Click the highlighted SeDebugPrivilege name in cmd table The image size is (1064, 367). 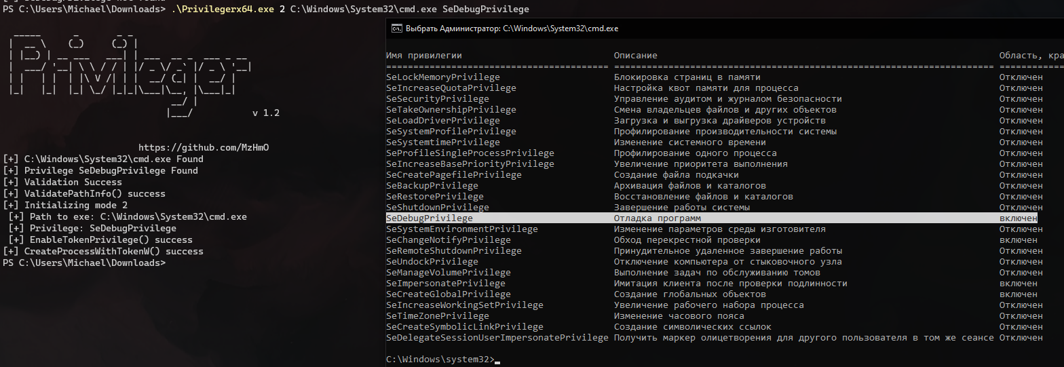(x=430, y=218)
